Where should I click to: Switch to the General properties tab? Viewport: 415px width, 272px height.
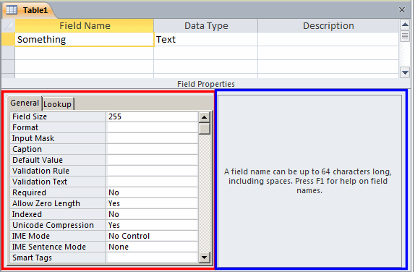25,103
